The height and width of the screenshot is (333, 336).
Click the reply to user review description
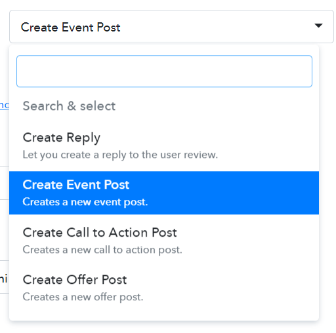(x=120, y=155)
